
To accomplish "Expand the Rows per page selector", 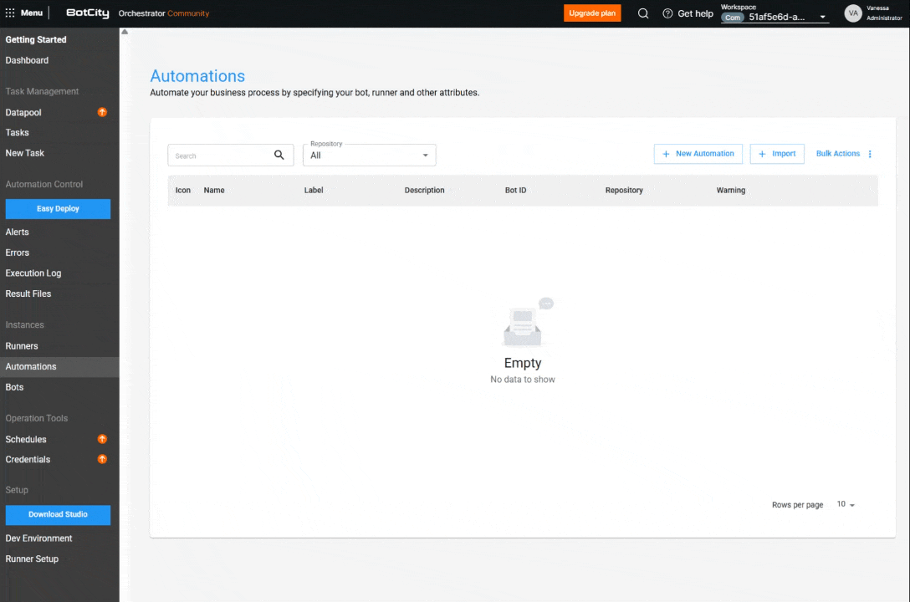I will [x=846, y=504].
